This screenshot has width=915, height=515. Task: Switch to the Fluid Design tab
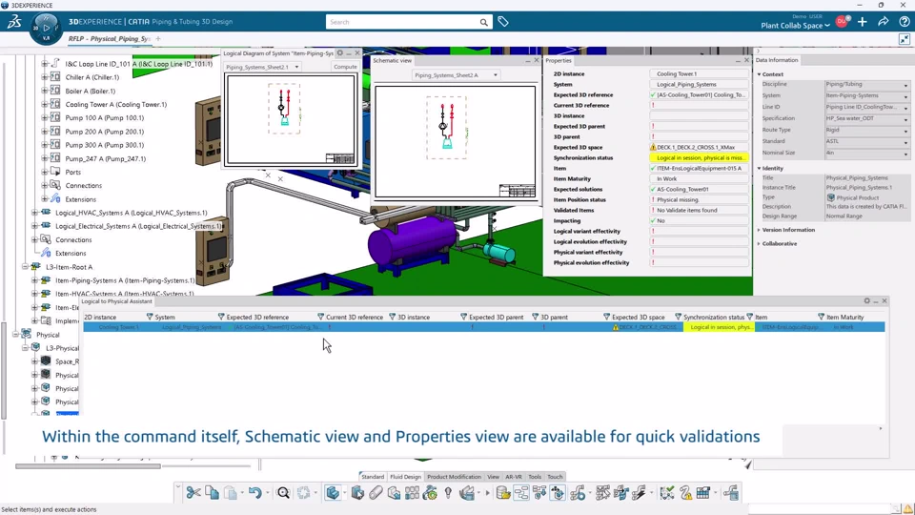pos(405,477)
